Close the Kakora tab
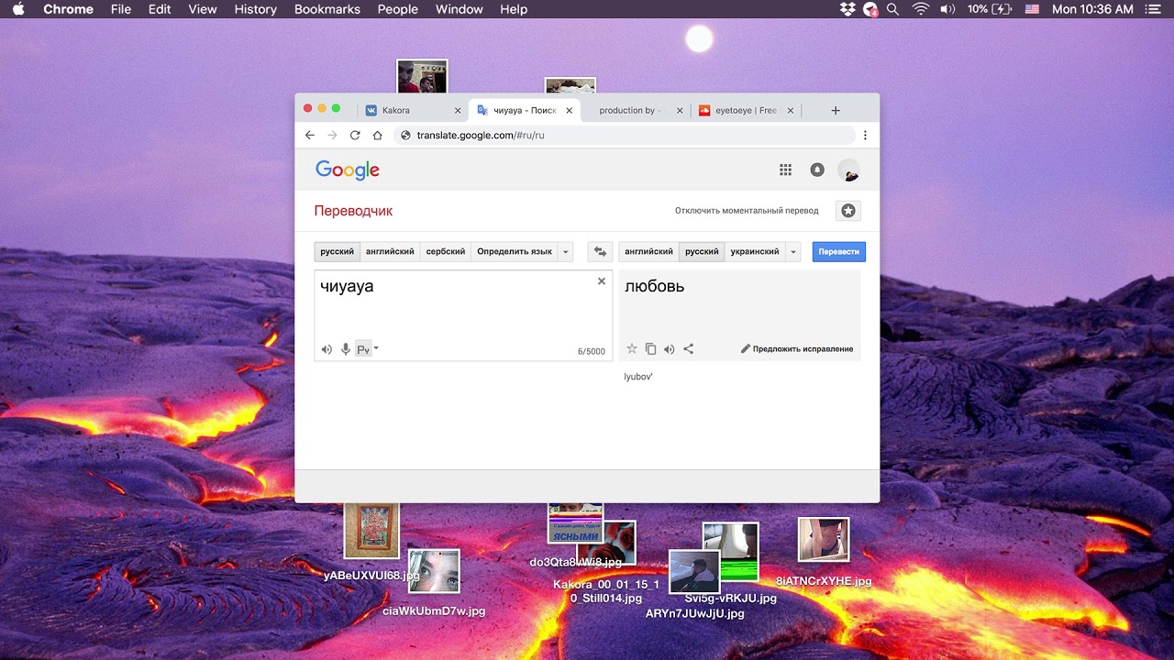Screen dimensions: 1174x660 coord(458,110)
